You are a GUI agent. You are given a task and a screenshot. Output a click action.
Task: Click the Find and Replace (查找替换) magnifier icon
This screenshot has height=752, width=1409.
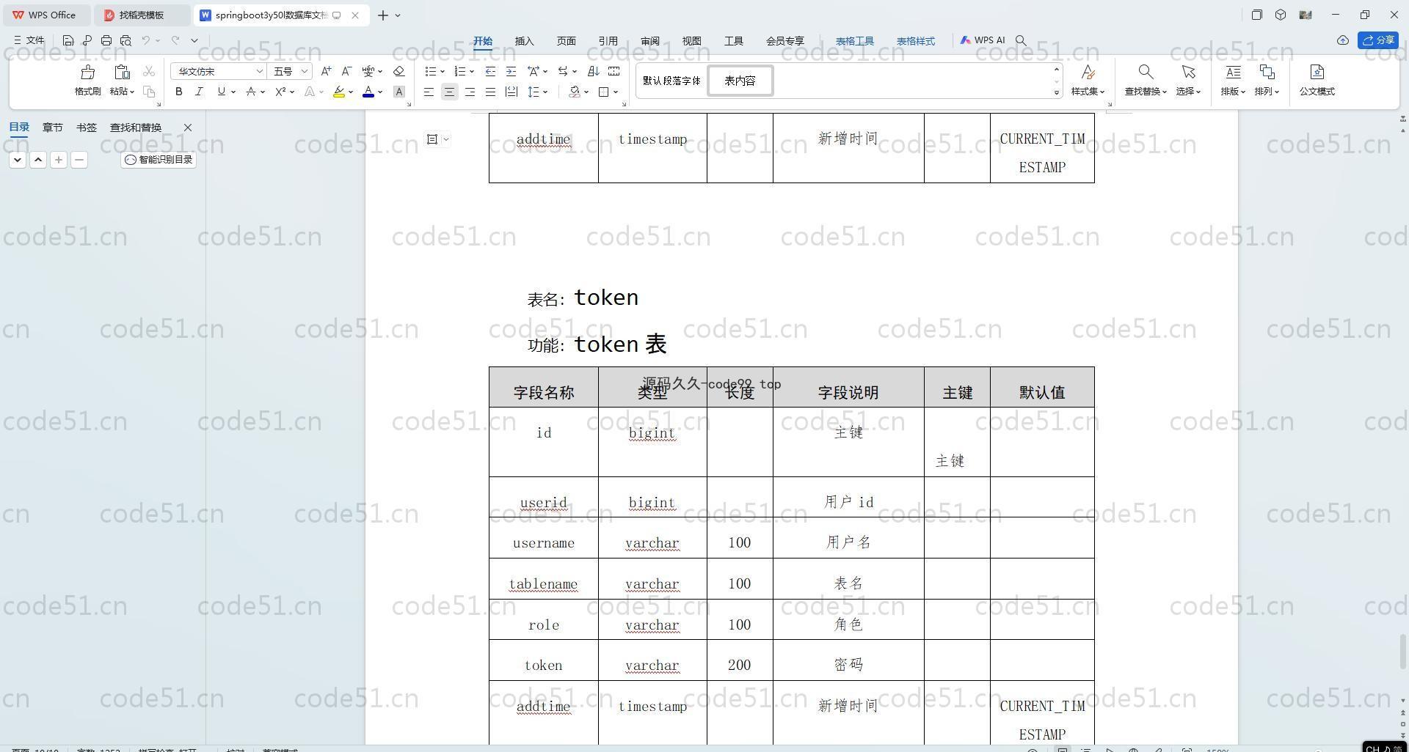[1145, 72]
